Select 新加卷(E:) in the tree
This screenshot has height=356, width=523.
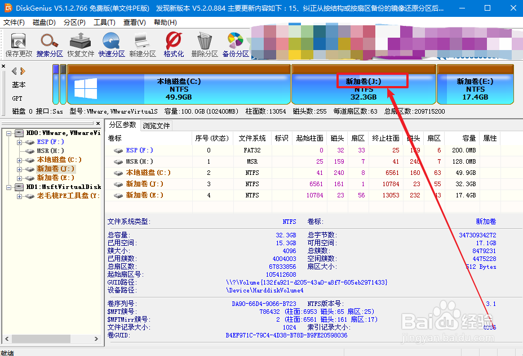pyautogui.click(x=55, y=178)
